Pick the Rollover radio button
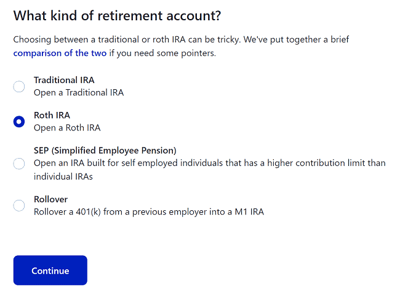 click(x=19, y=206)
